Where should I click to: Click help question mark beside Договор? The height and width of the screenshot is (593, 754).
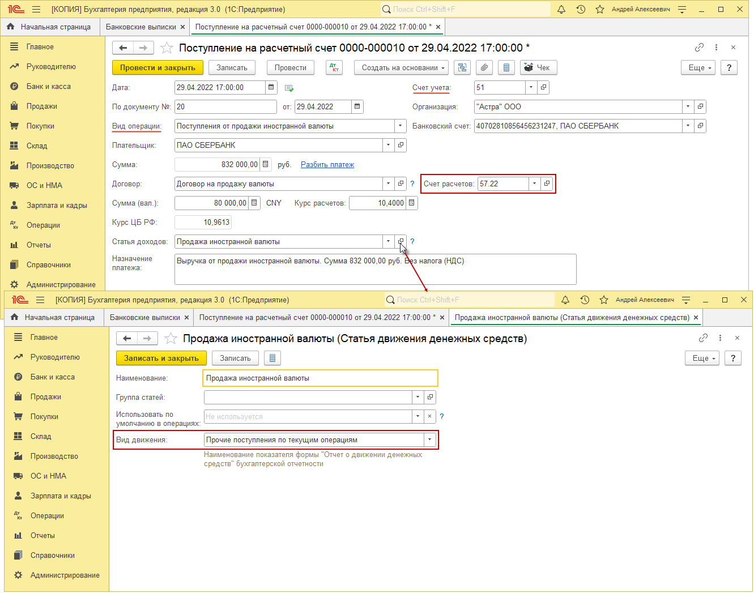(x=412, y=184)
